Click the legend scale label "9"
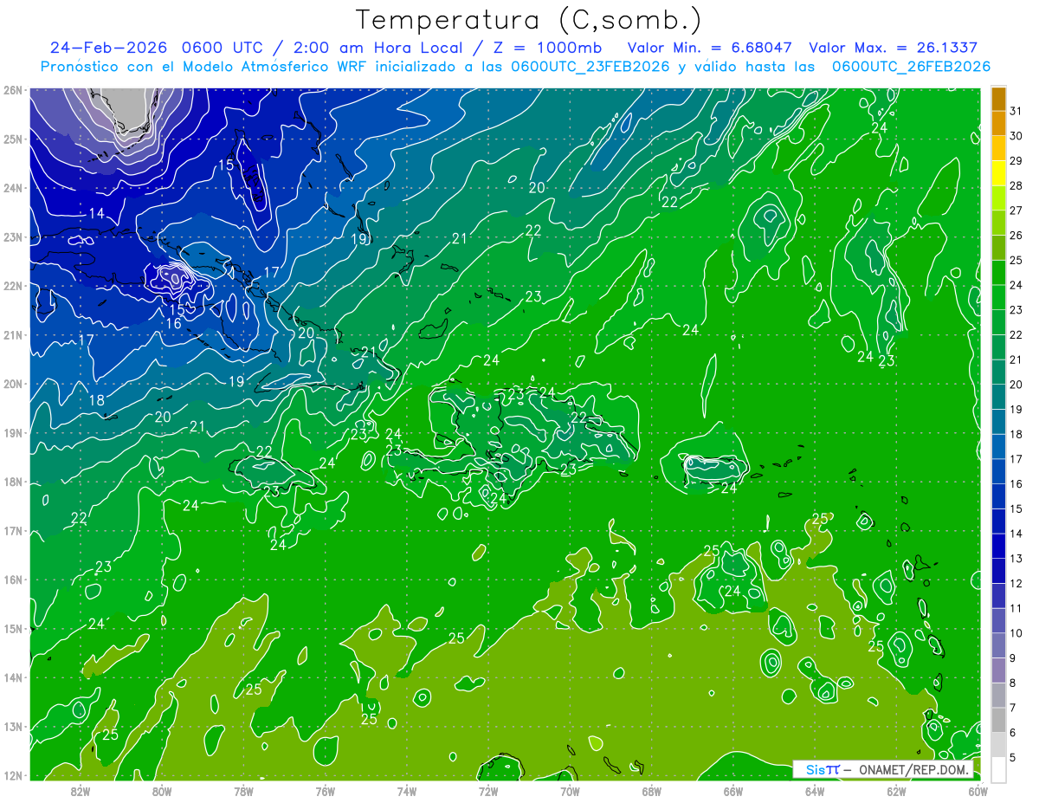1039x803 pixels. coord(1013,658)
